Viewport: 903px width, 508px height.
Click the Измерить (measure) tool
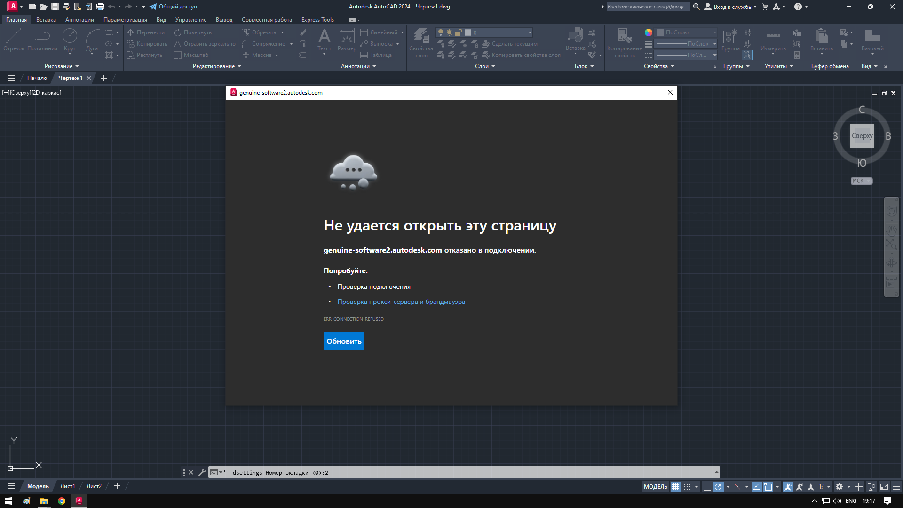coord(773,40)
